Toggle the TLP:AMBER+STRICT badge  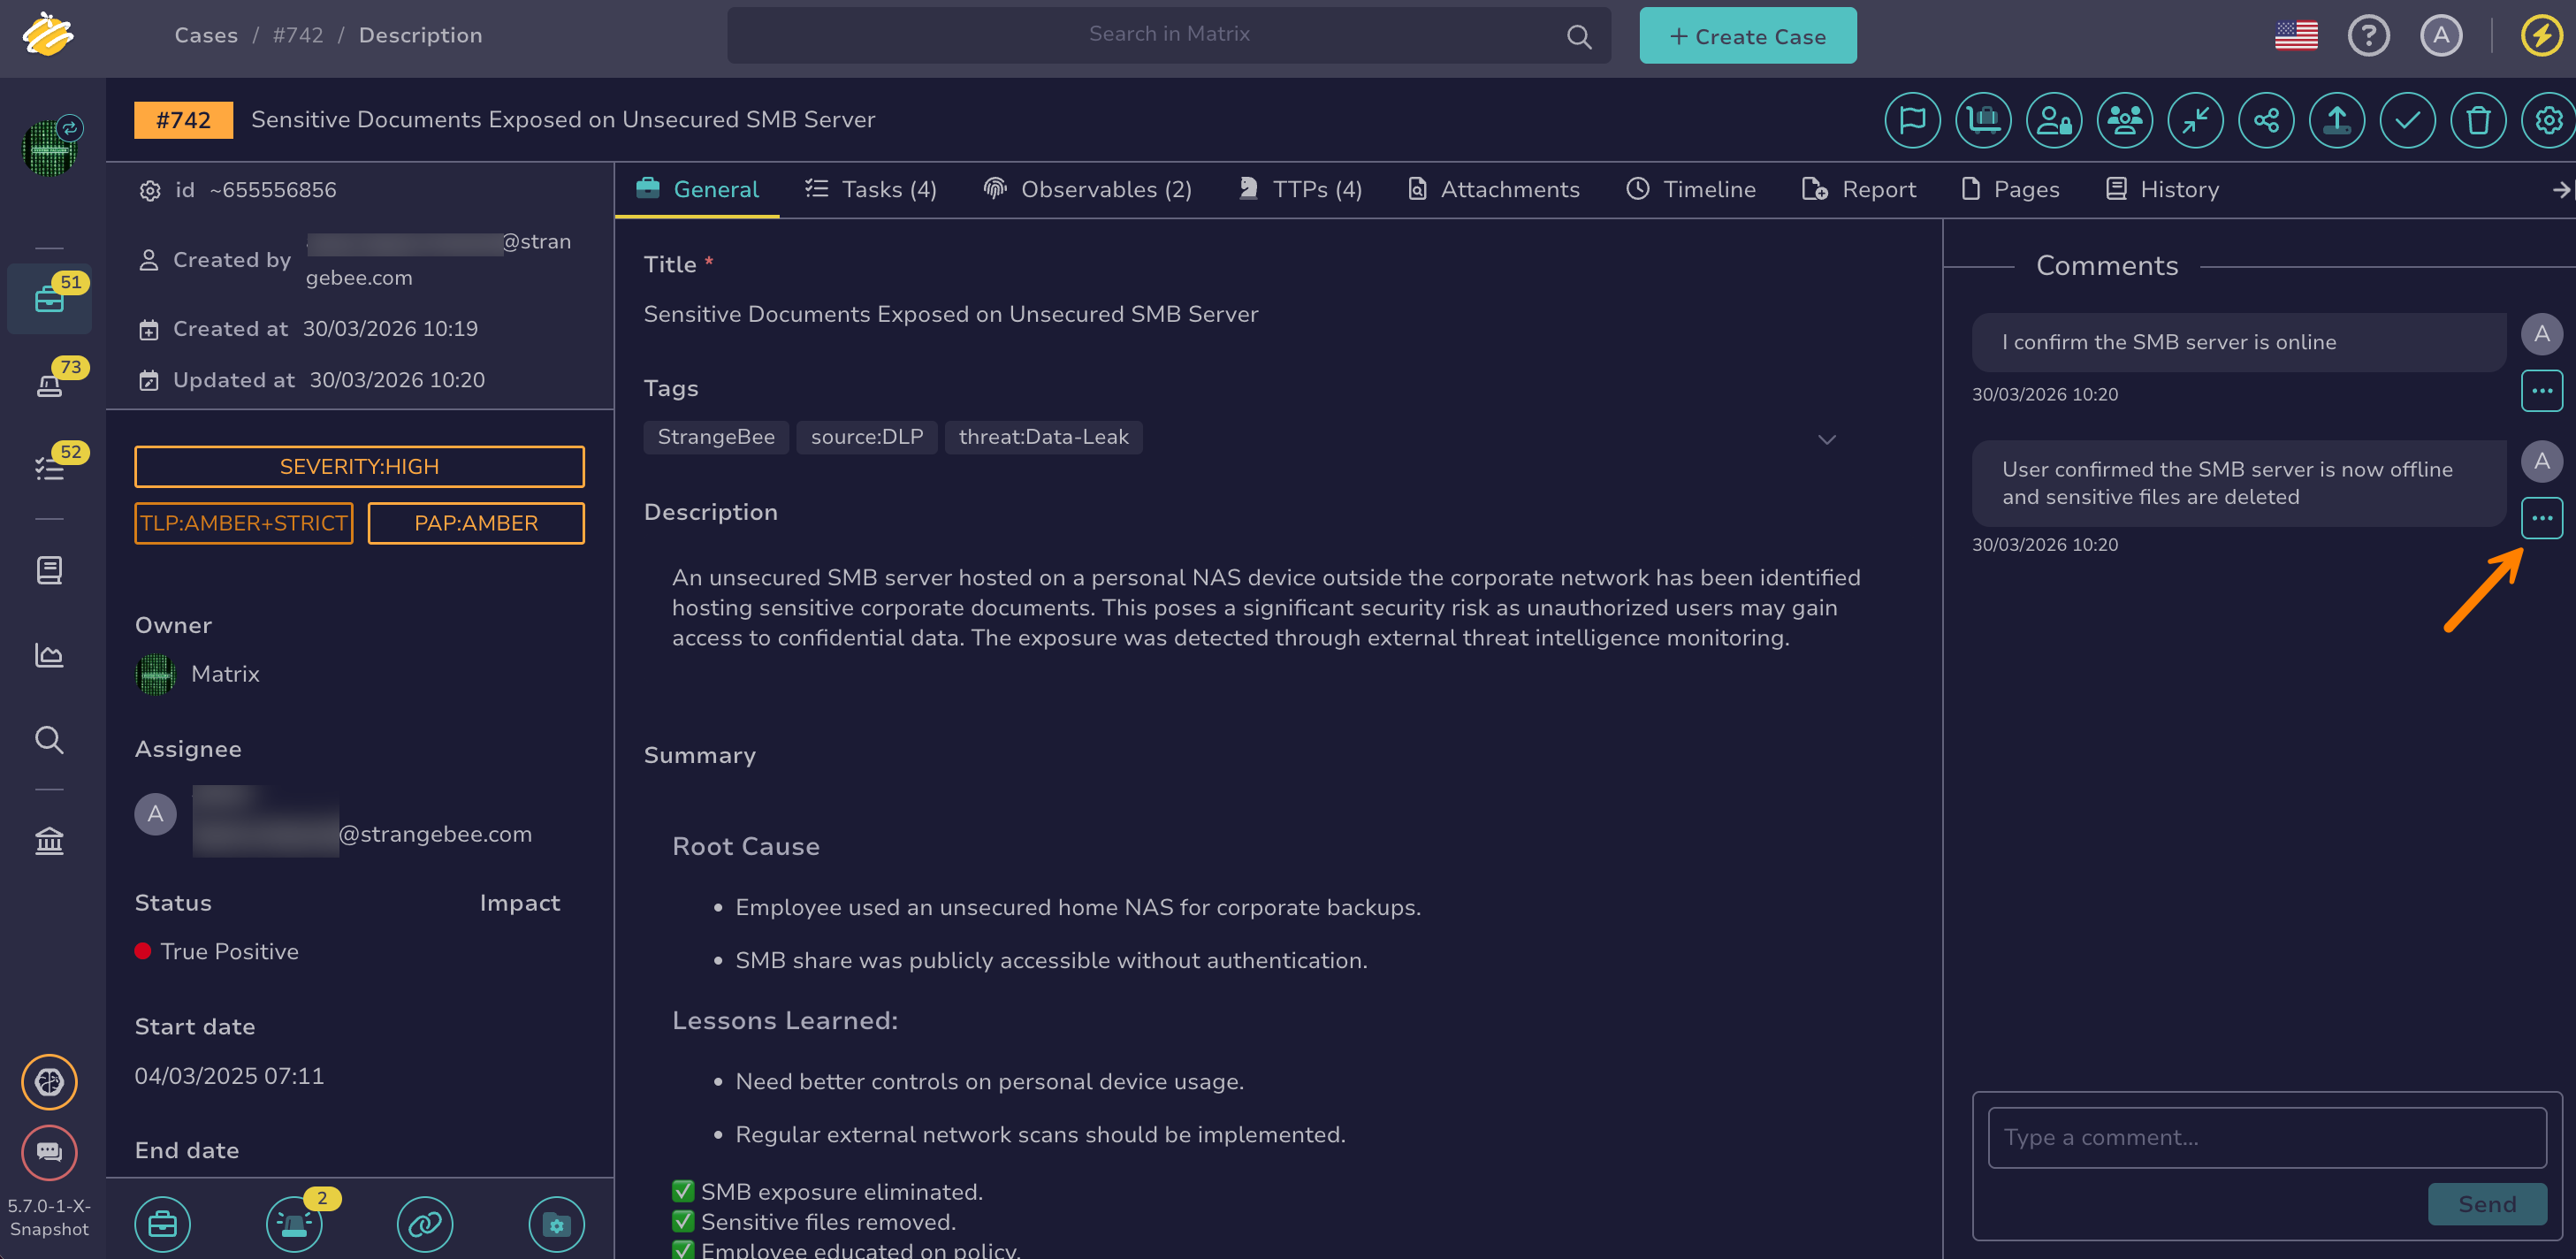pyautogui.click(x=244, y=523)
